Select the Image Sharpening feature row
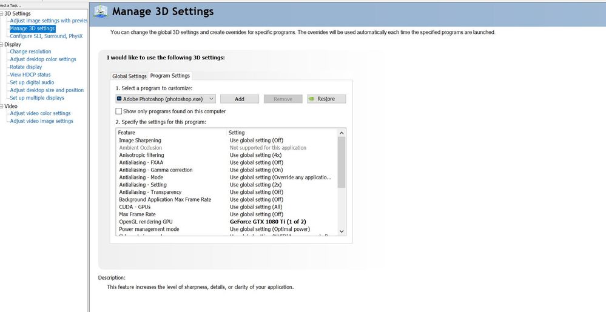Screen dimensions: 606x312 (226, 141)
